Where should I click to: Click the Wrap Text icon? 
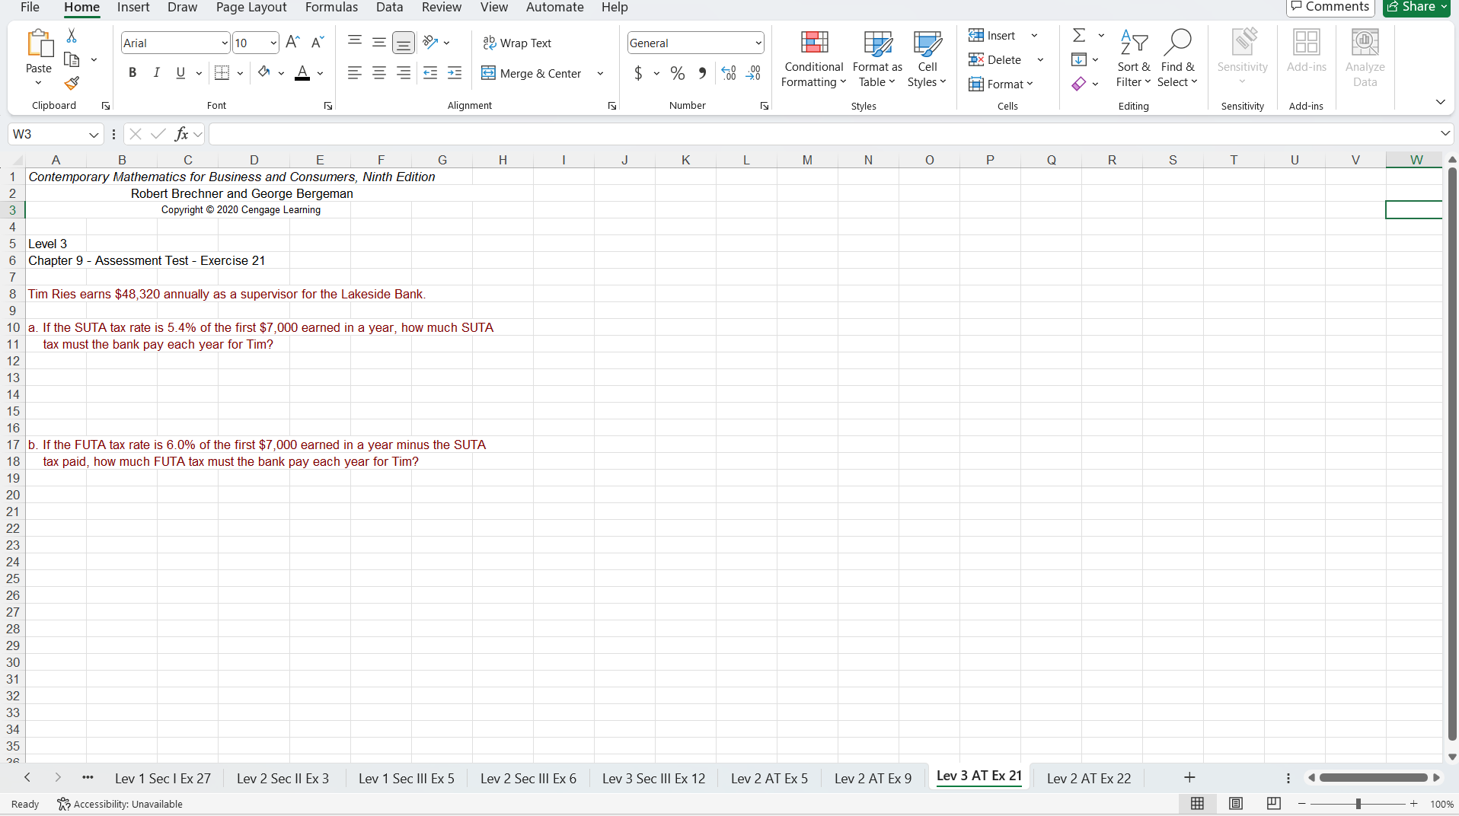491,43
